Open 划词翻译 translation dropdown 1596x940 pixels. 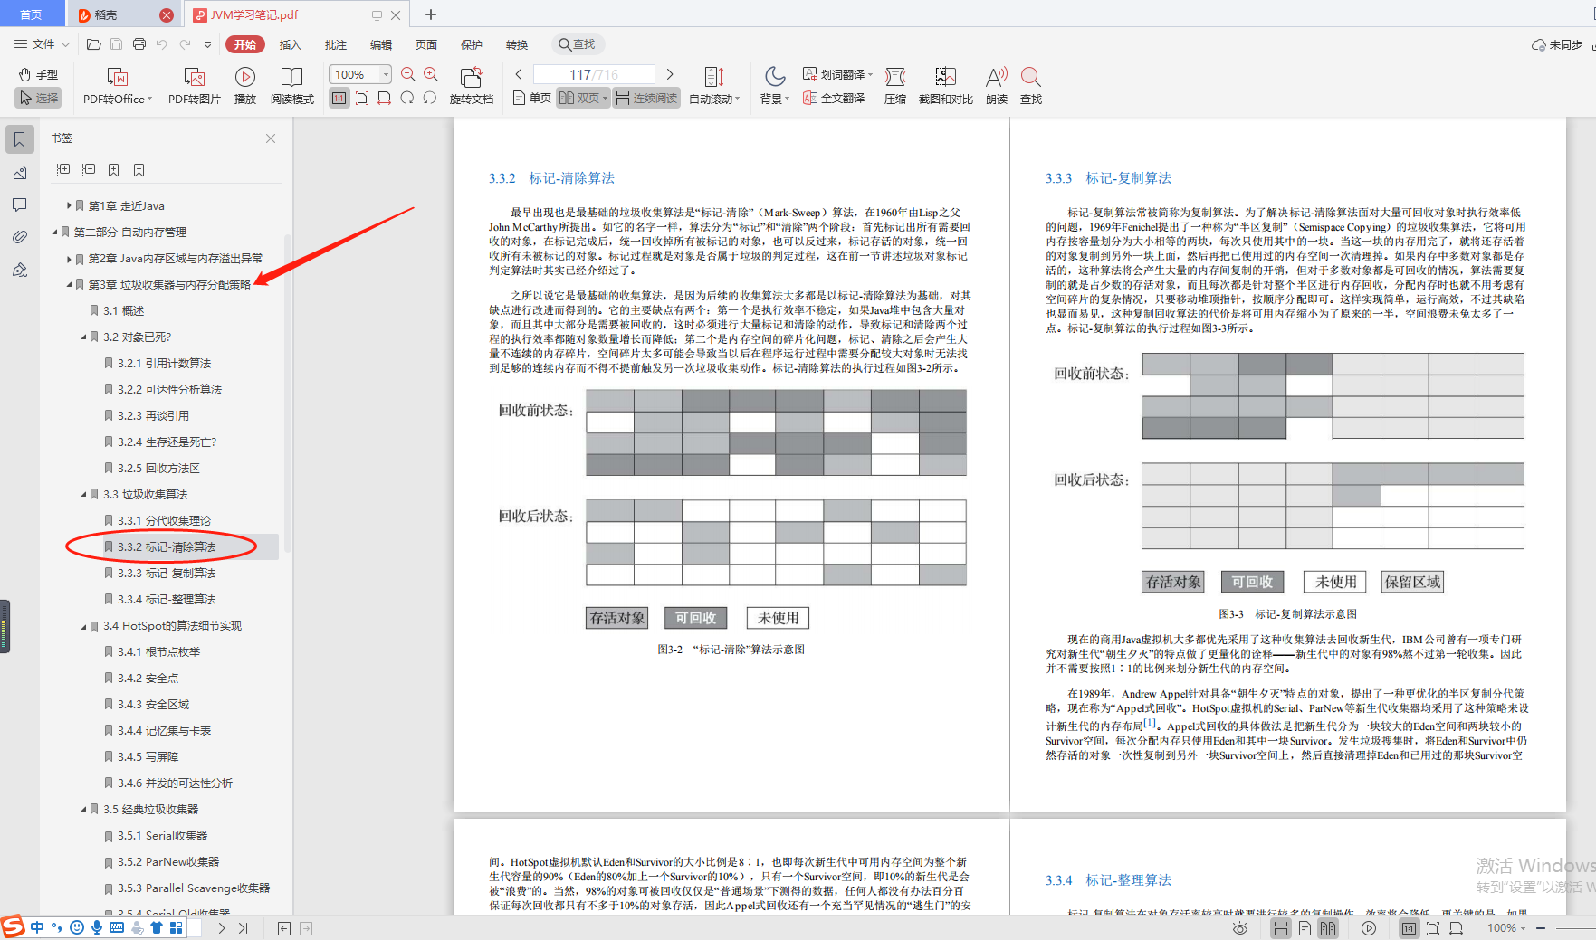(x=837, y=74)
